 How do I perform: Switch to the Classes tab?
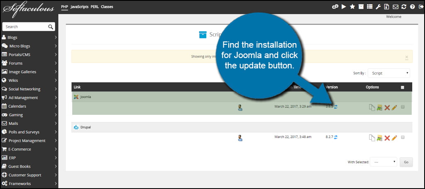pos(107,7)
